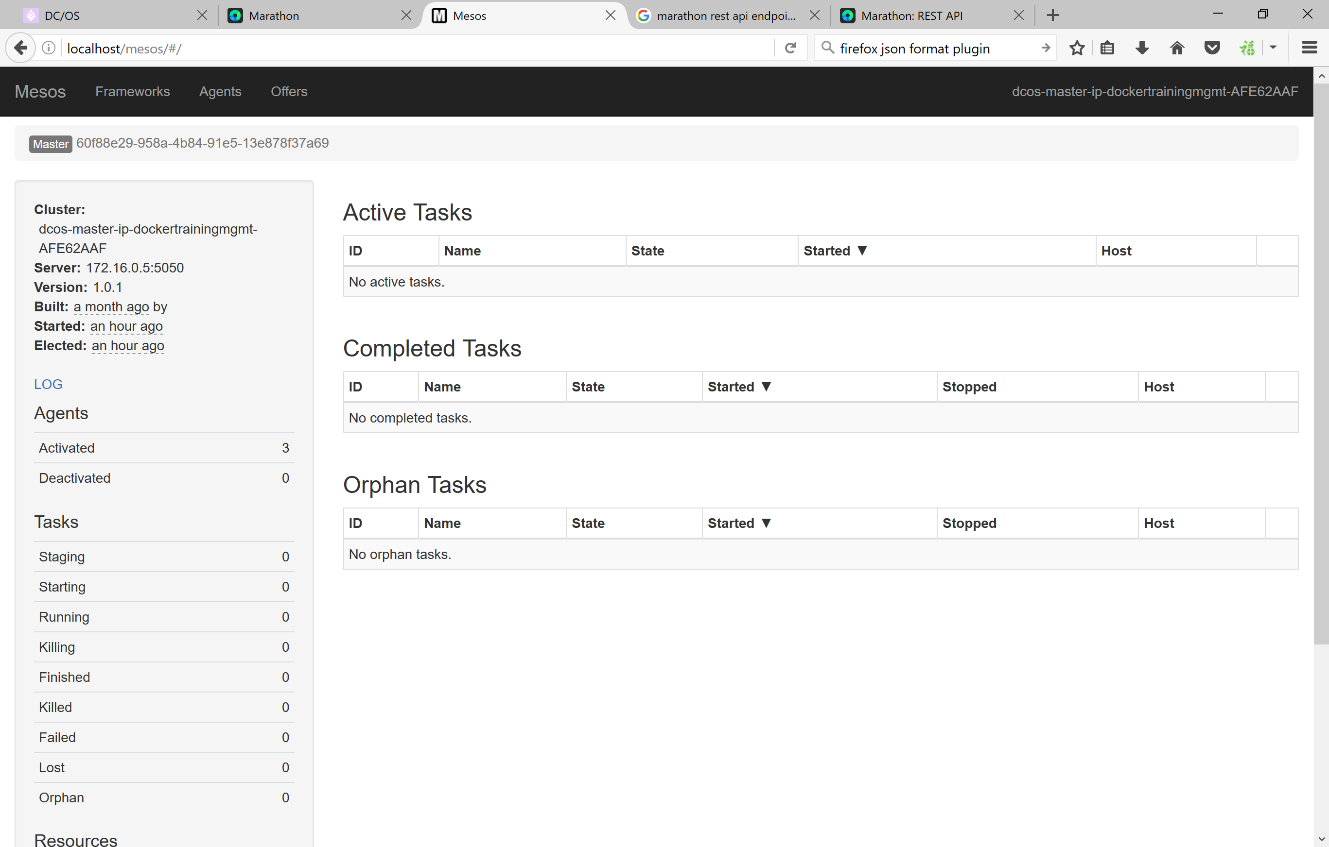Open site information icon in address bar
1329x847 pixels.
click(x=49, y=49)
